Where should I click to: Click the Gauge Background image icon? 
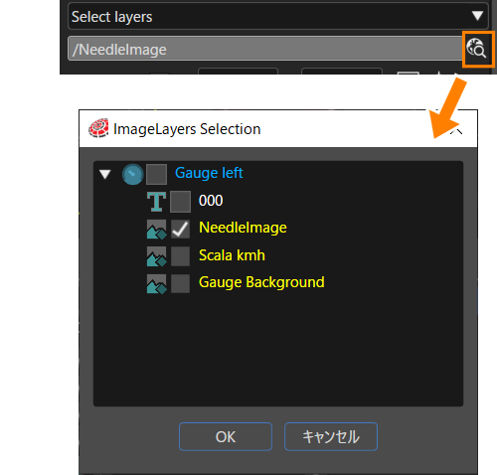[x=157, y=283]
